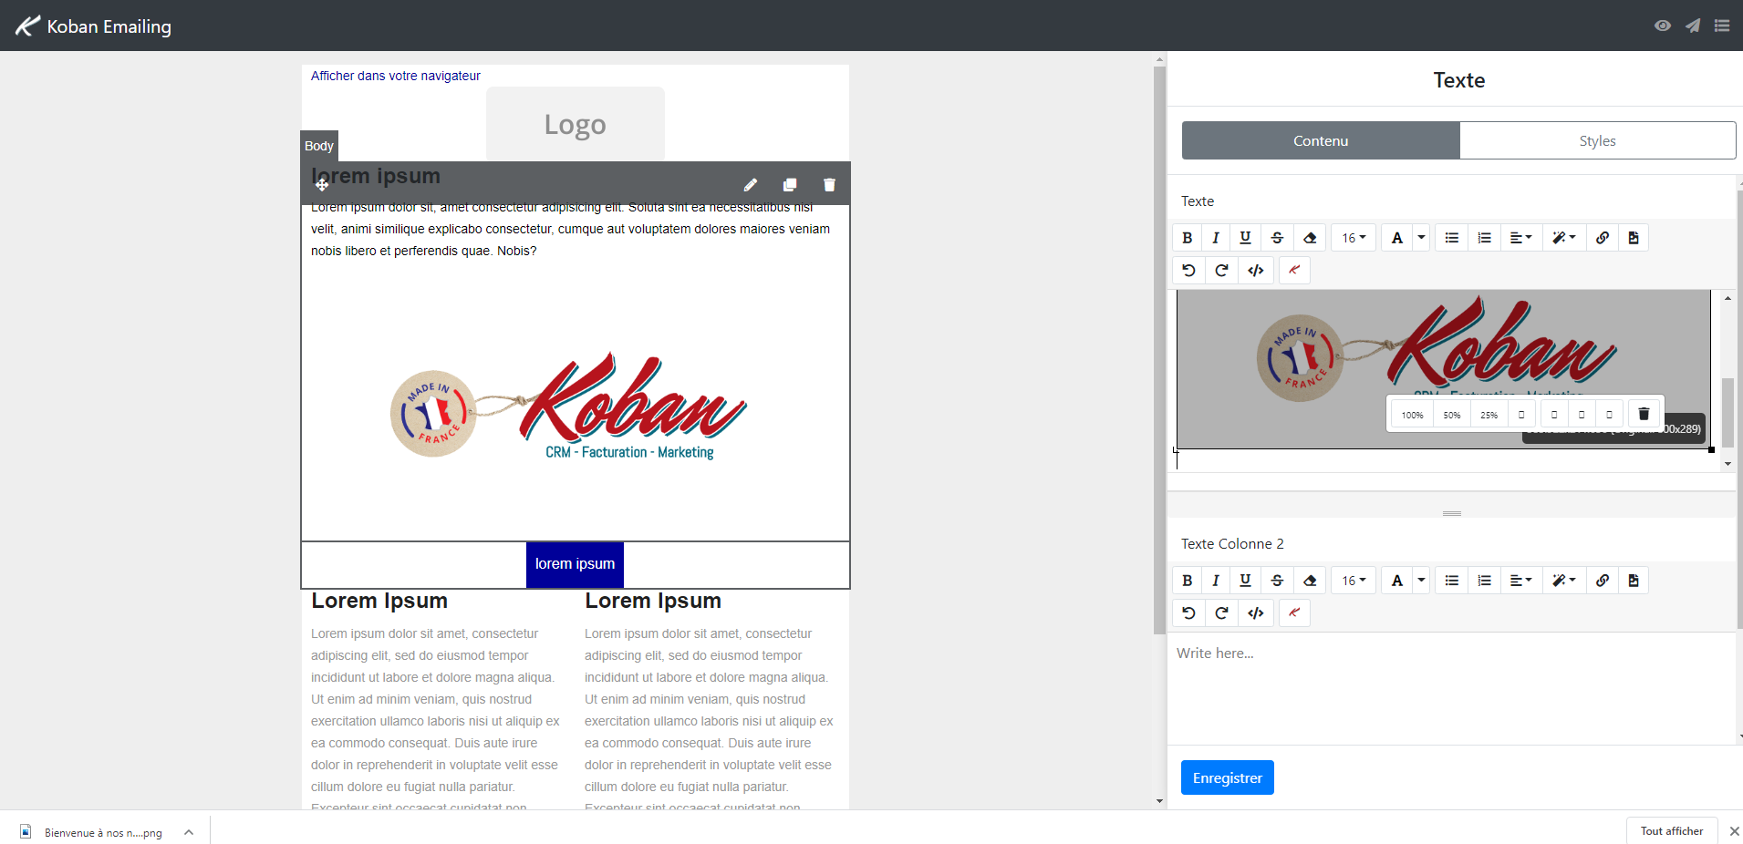This screenshot has width=1743, height=844.
Task: Open code view in Texte Colonne 2 toolbar
Action: click(1256, 613)
